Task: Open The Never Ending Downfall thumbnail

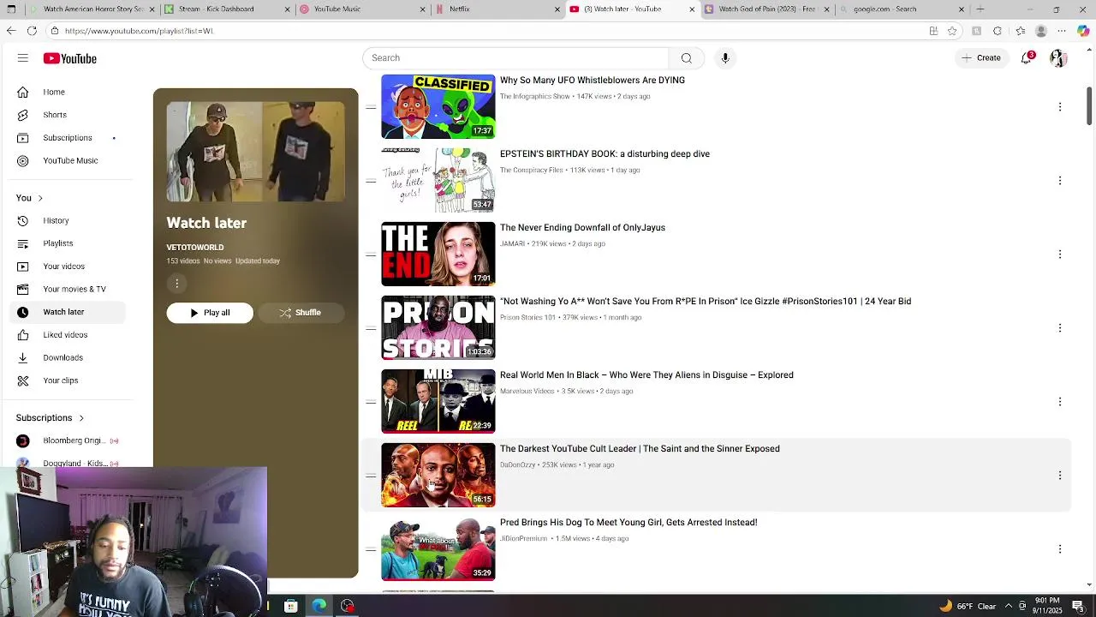Action: click(438, 255)
